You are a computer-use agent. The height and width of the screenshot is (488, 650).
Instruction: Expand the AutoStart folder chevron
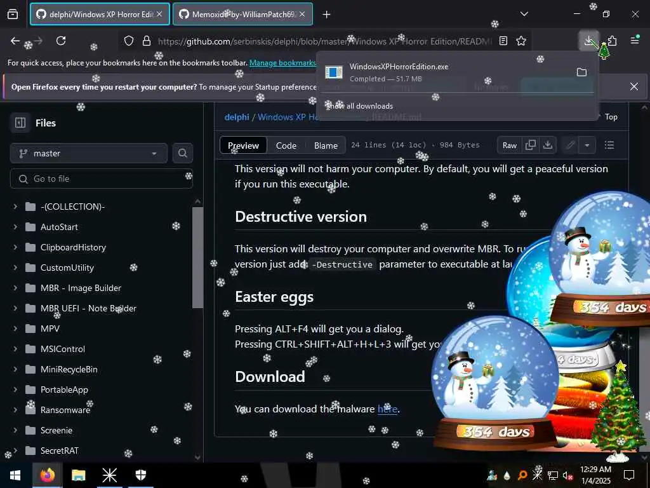[x=15, y=227]
